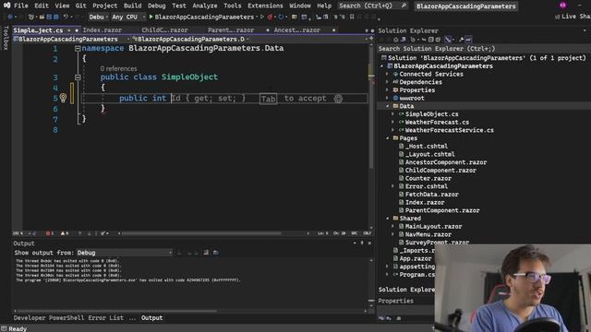The width and height of the screenshot is (591, 332).
Task: Open the Developer PowerShell tab
Action: pos(49,318)
